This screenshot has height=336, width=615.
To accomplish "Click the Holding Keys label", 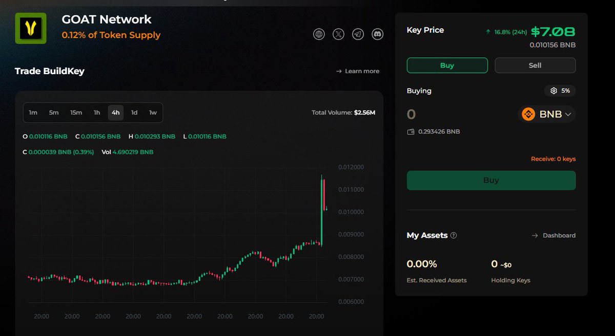I will pos(510,280).
